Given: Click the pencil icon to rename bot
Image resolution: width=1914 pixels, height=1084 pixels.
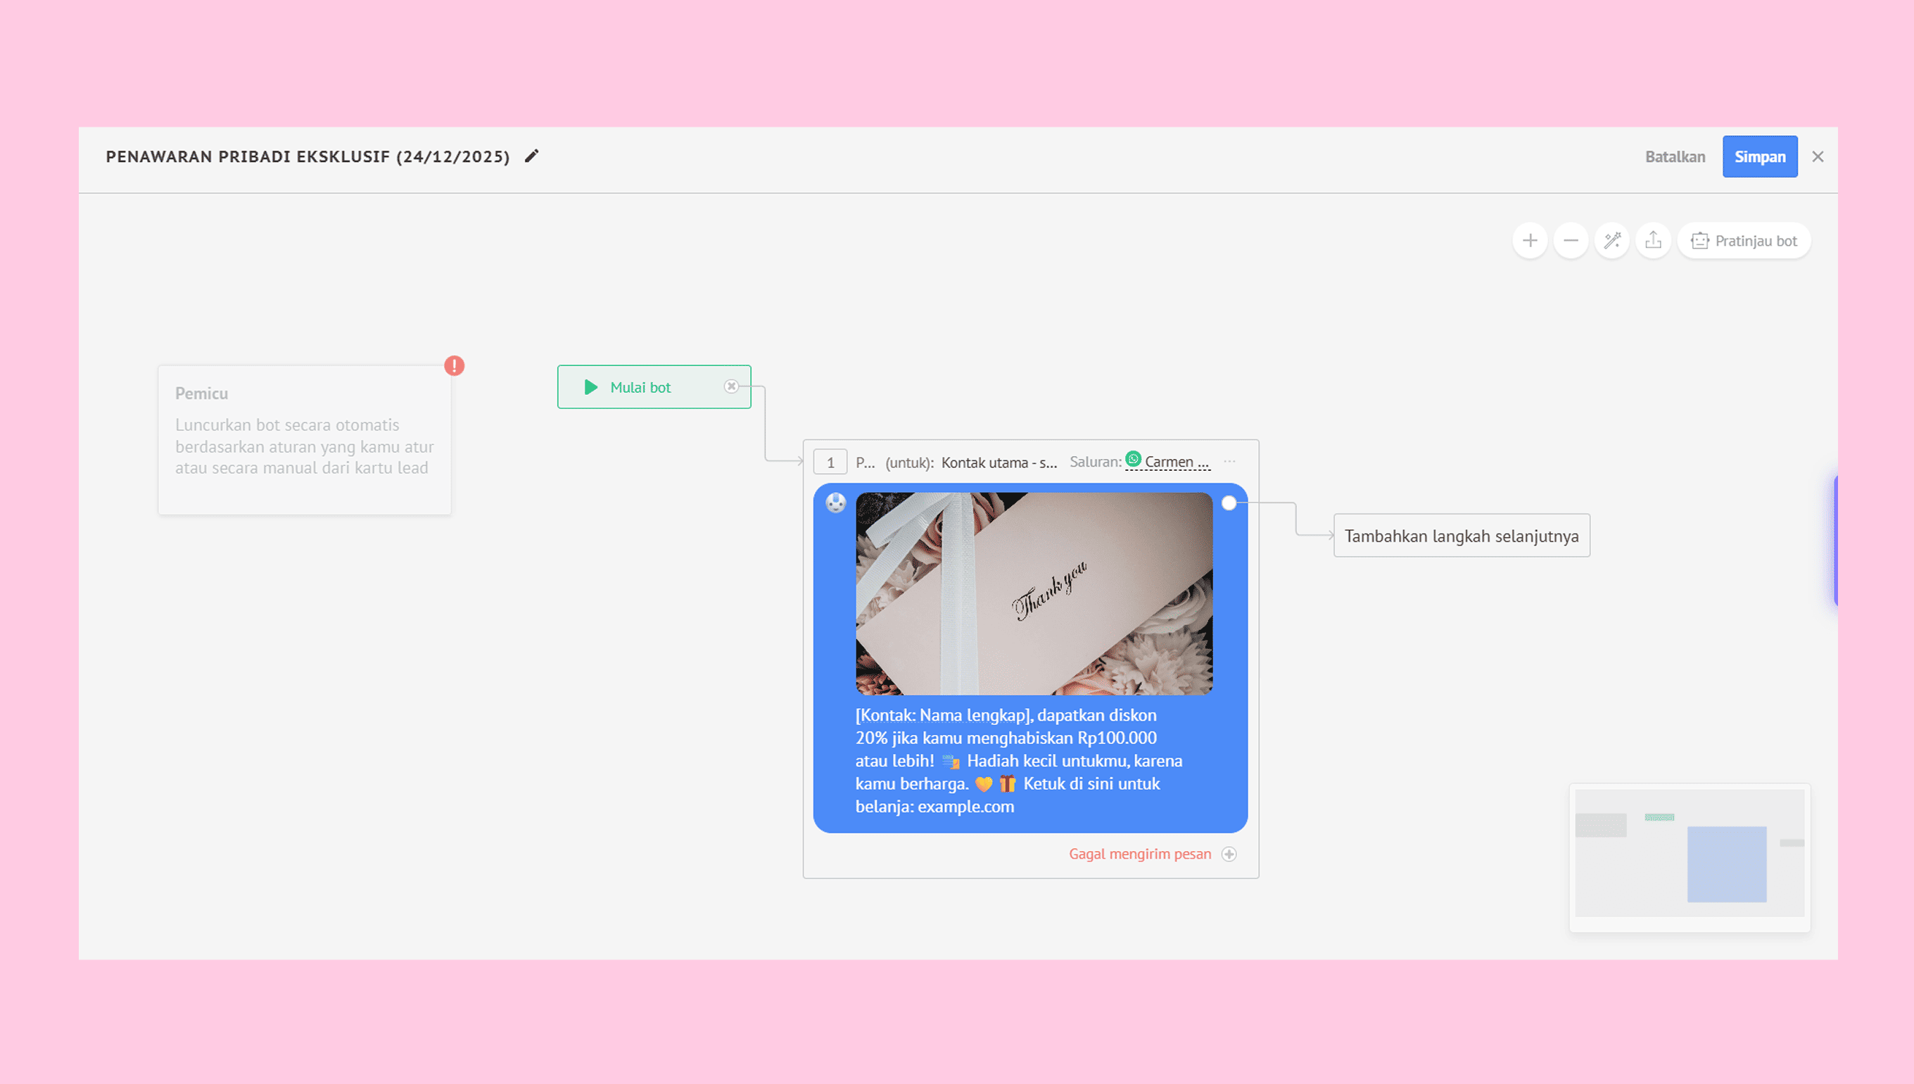Looking at the screenshot, I should pos(531,156).
